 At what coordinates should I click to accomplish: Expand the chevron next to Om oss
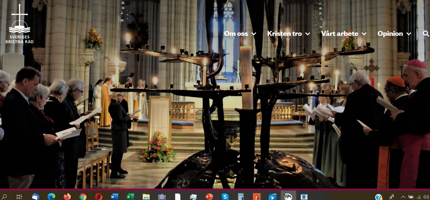[x=254, y=34]
